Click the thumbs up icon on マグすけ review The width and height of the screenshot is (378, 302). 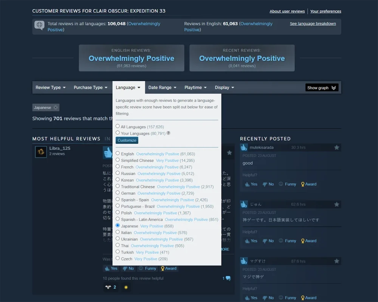(x=244, y=261)
